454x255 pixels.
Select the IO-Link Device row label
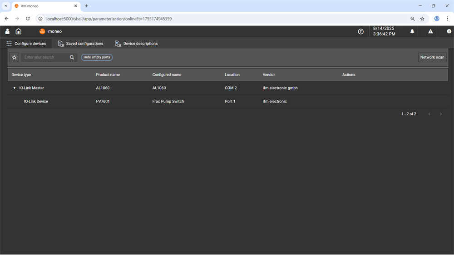[x=36, y=101]
